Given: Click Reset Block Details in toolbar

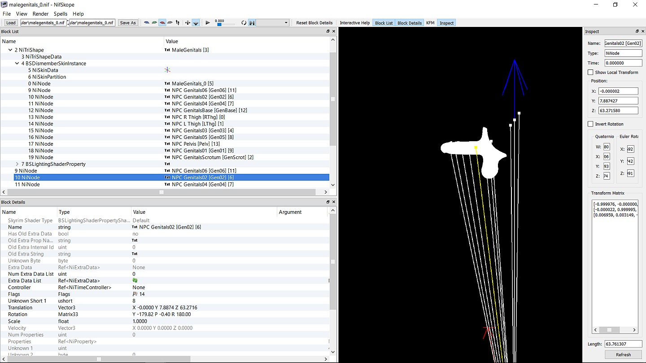Looking at the screenshot, I should click(x=314, y=23).
